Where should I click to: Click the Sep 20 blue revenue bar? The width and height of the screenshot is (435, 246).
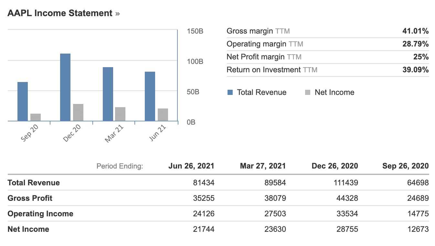pyautogui.click(x=23, y=101)
